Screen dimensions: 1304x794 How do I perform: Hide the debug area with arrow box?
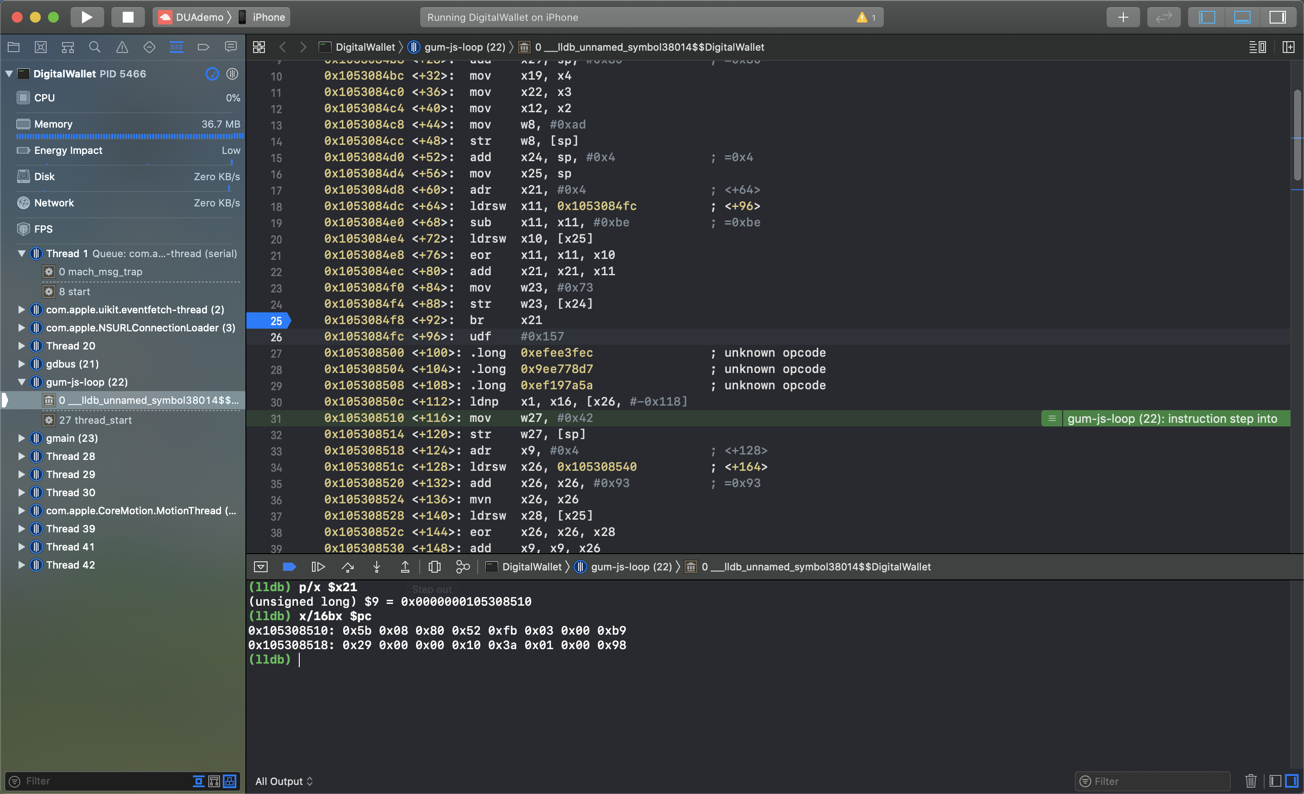click(x=261, y=567)
